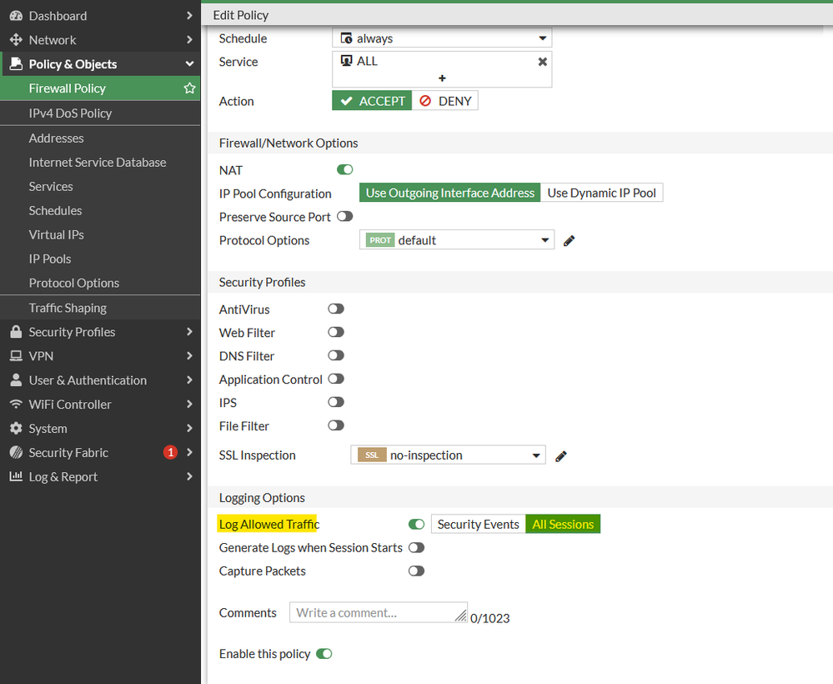Open the Schedule dropdown
This screenshot has width=833, height=684.
[x=442, y=38]
